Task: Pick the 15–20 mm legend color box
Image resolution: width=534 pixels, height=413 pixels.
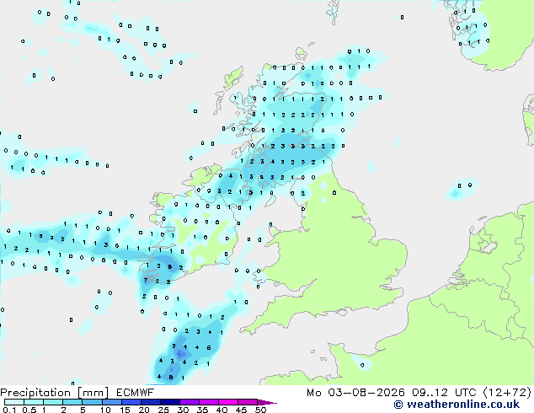Action: [x=131, y=402]
